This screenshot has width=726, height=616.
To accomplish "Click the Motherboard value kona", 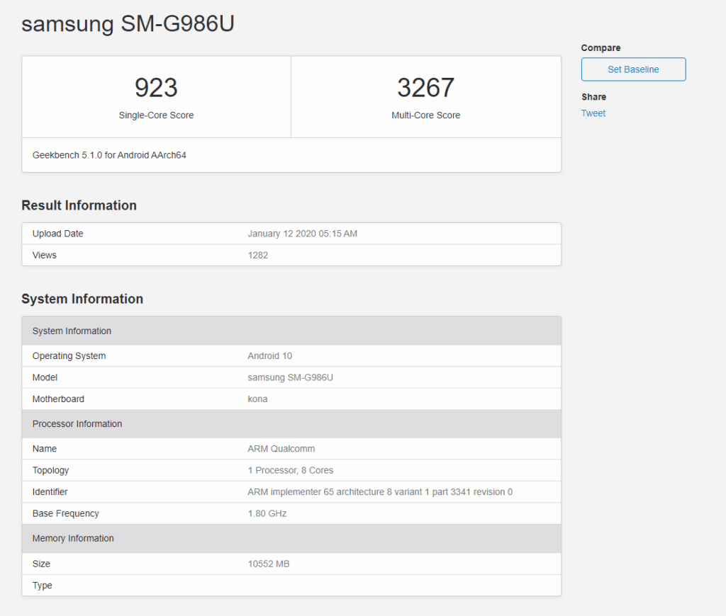I will click(x=257, y=399).
